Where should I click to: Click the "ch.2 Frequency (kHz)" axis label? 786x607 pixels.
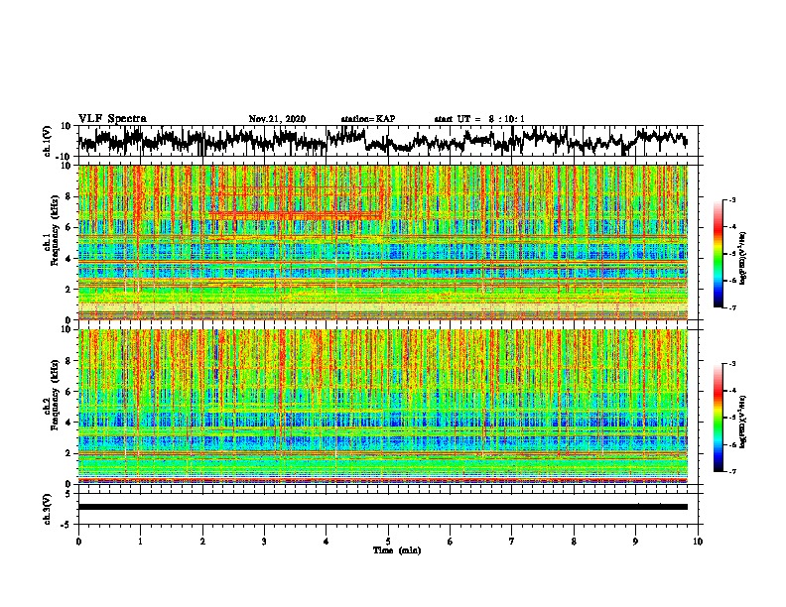coord(51,395)
